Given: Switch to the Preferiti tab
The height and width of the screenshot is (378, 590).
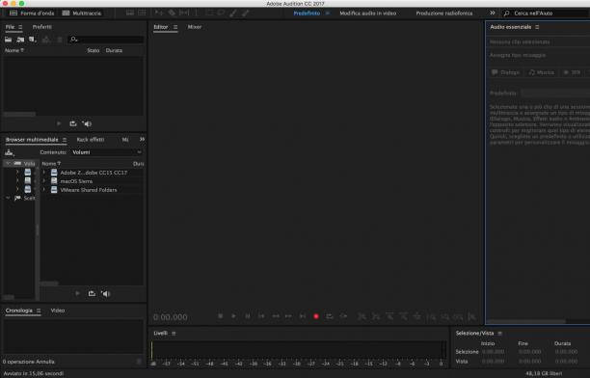Looking at the screenshot, I should [x=42, y=27].
